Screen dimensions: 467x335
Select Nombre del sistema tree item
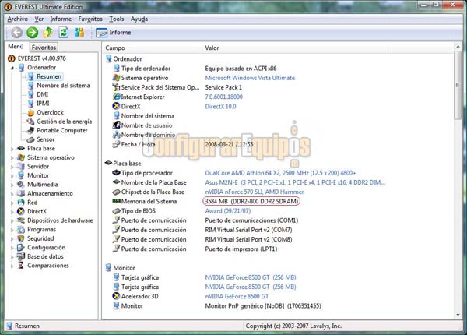click(63, 86)
